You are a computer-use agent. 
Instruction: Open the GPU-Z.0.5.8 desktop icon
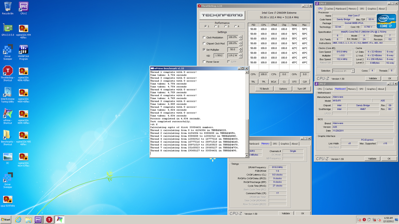(8, 30)
